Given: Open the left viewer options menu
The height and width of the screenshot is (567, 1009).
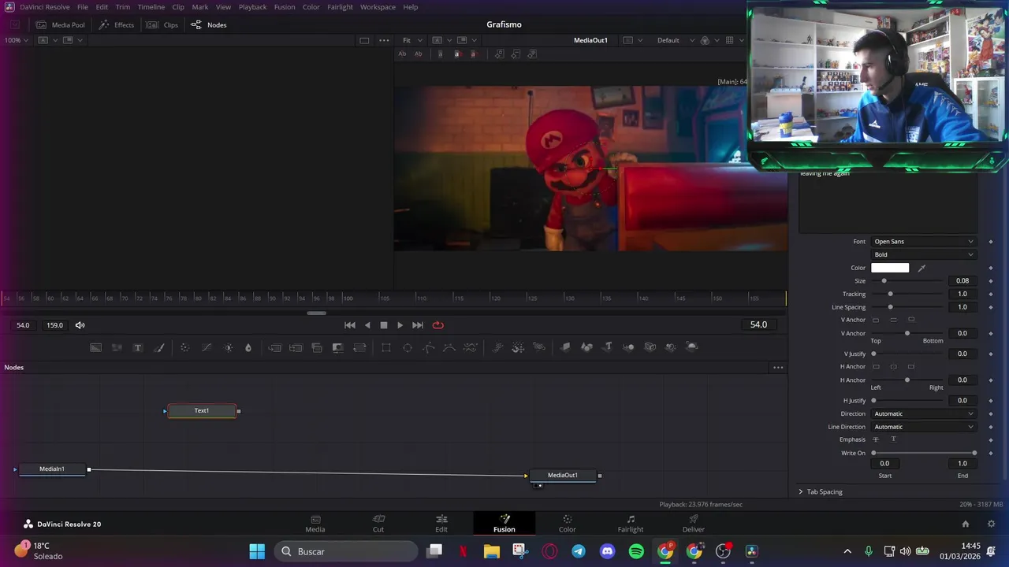Looking at the screenshot, I should click(x=384, y=40).
